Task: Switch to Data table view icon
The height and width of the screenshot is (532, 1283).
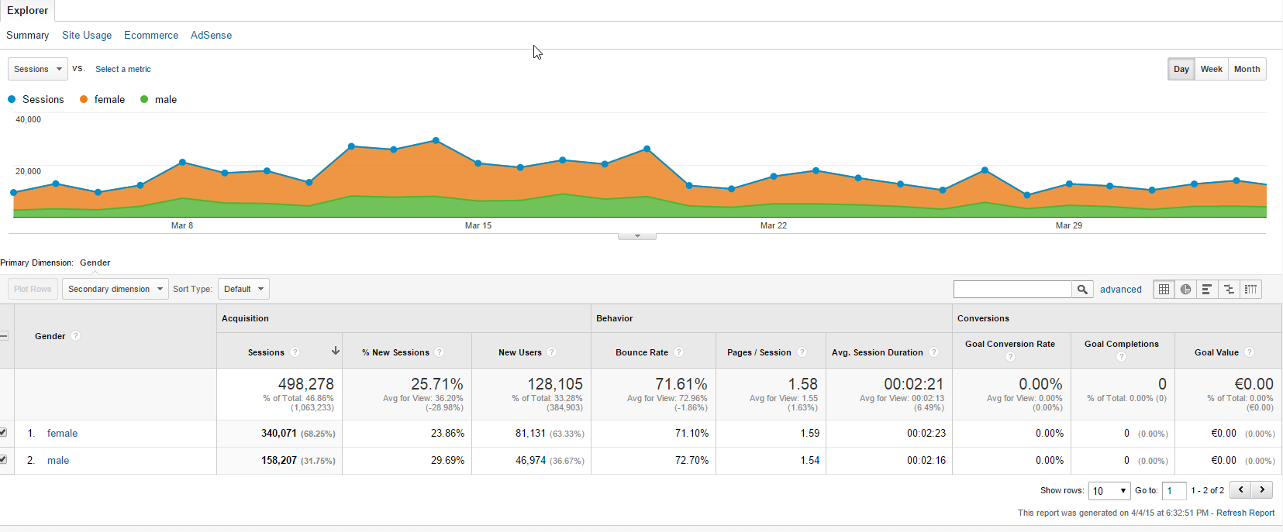Action: pyautogui.click(x=1164, y=289)
